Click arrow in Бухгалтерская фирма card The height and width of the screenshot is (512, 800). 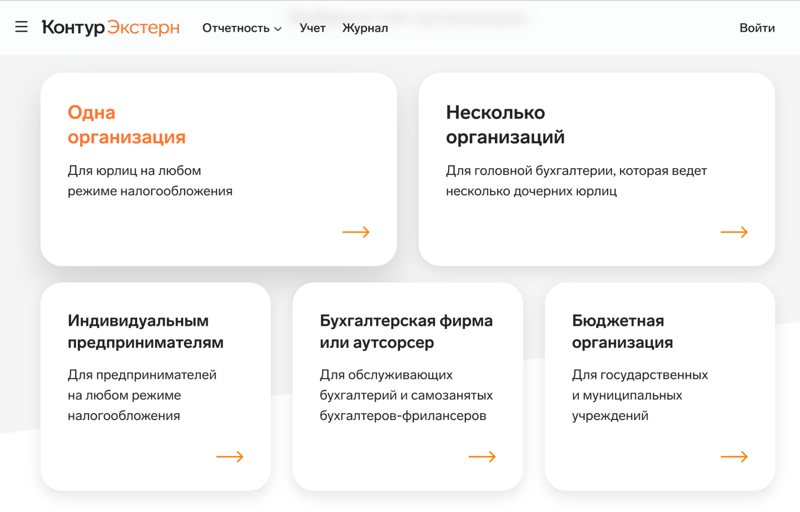pos(482,457)
